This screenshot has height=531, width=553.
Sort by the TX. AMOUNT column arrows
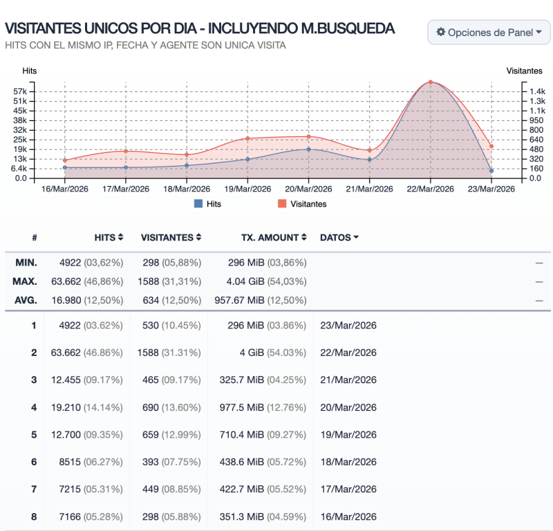[303, 237]
